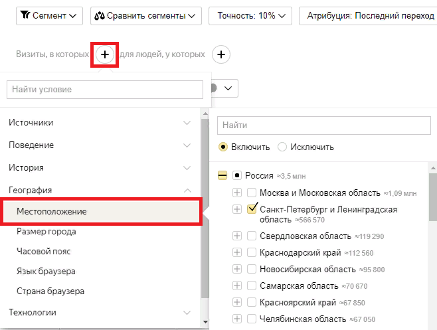Check Москва и Московская область checkbox
The width and height of the screenshot is (437, 330).
tap(252, 193)
